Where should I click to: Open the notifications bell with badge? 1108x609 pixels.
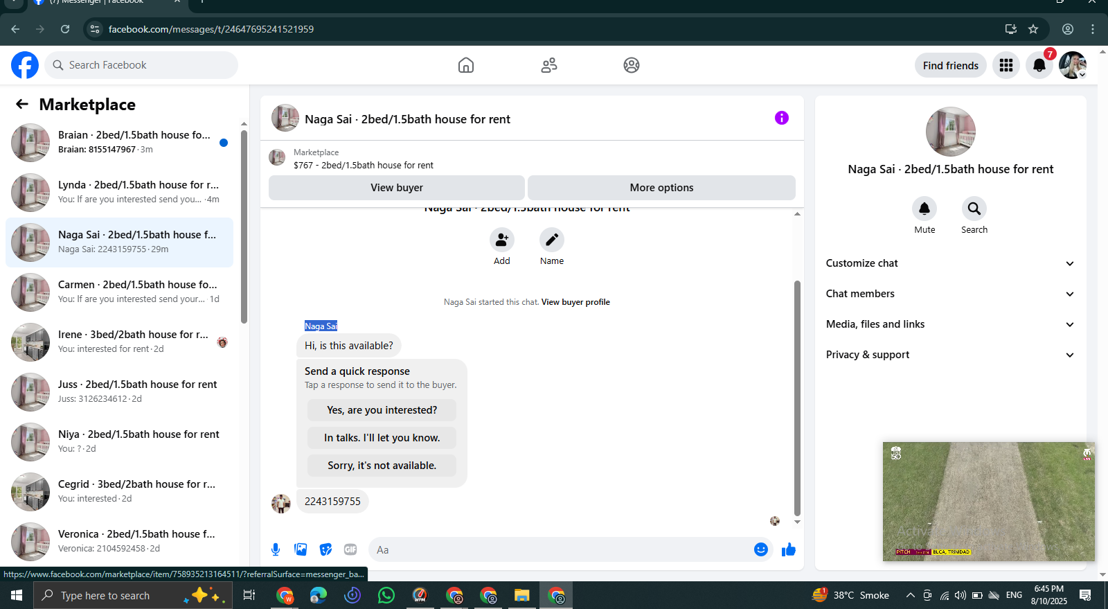click(1039, 65)
